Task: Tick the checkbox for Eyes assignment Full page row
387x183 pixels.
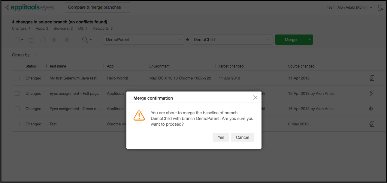Action: point(17,94)
